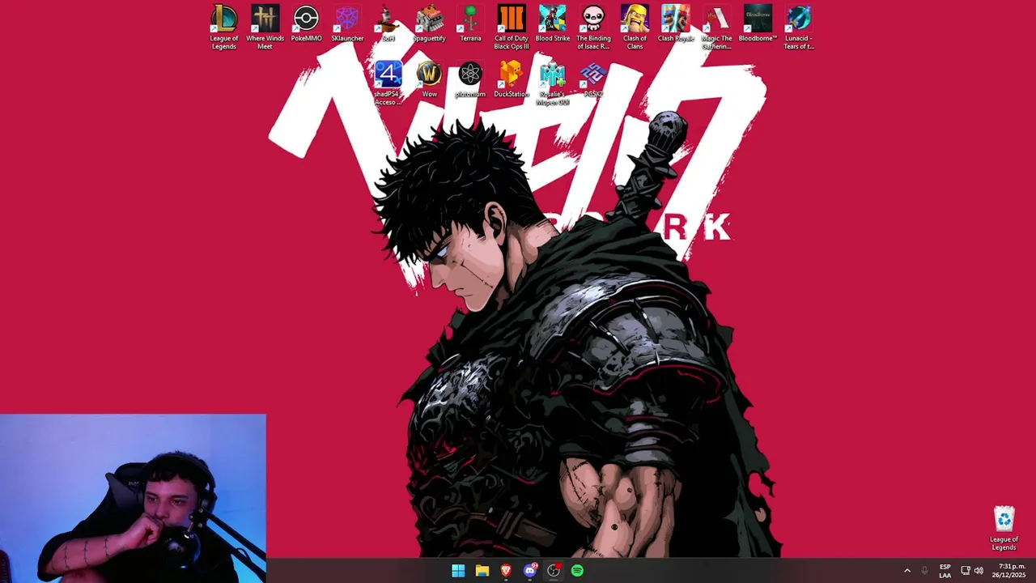Open the Windows Start menu
Screen dimensions: 1036x583
pyautogui.click(x=458, y=571)
